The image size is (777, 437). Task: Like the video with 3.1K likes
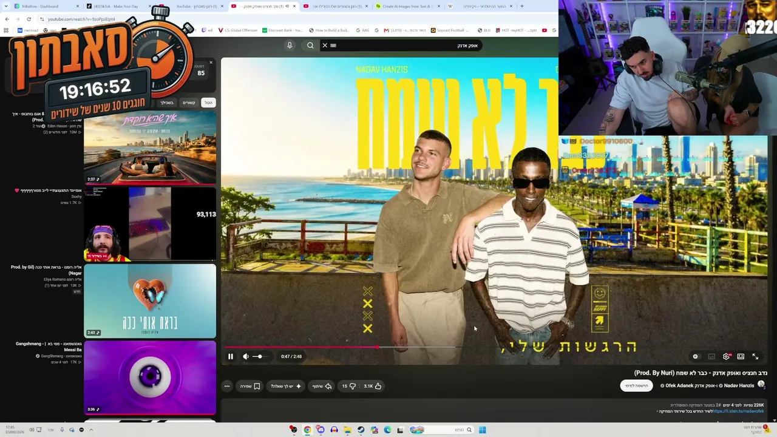372,386
